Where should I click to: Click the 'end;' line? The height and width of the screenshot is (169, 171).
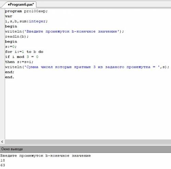pos(10,72)
